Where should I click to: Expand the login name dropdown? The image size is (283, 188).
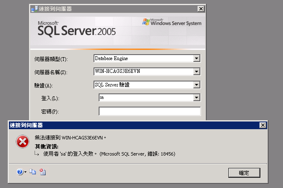click(196, 98)
